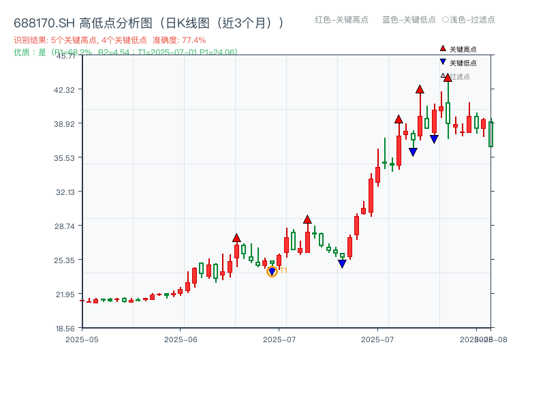The width and height of the screenshot is (545, 409).
Task: Click the red triangle icon in the 关键高点 legend
Action: point(443,48)
